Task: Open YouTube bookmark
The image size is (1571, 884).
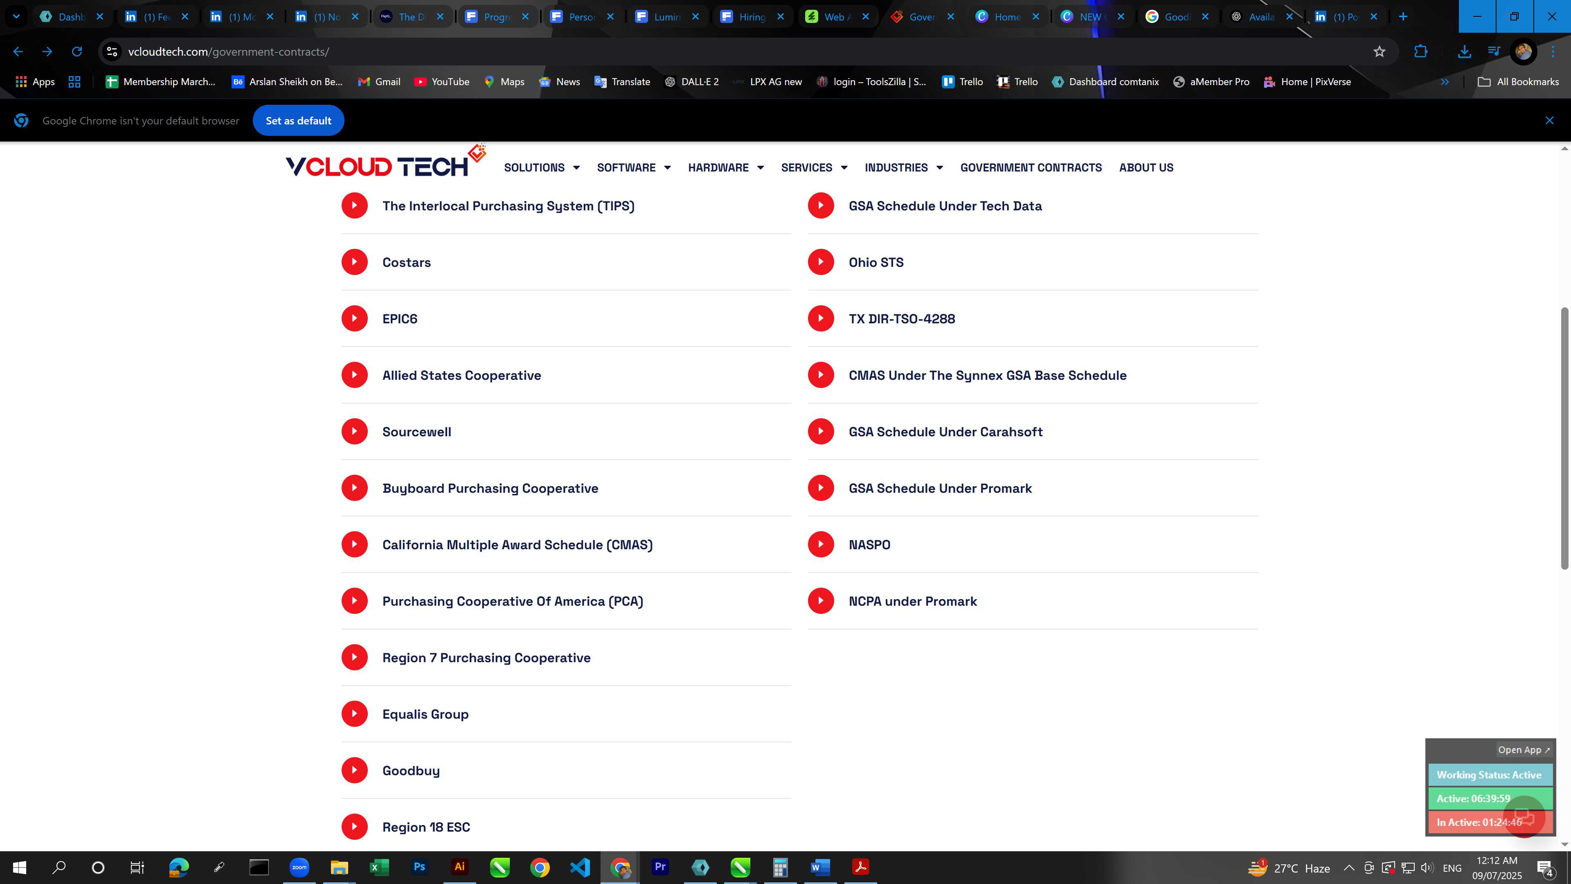Action: [441, 82]
